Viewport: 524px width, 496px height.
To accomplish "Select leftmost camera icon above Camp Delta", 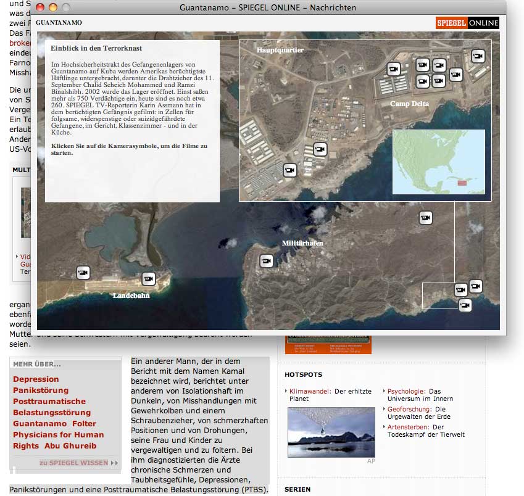I will (x=393, y=69).
